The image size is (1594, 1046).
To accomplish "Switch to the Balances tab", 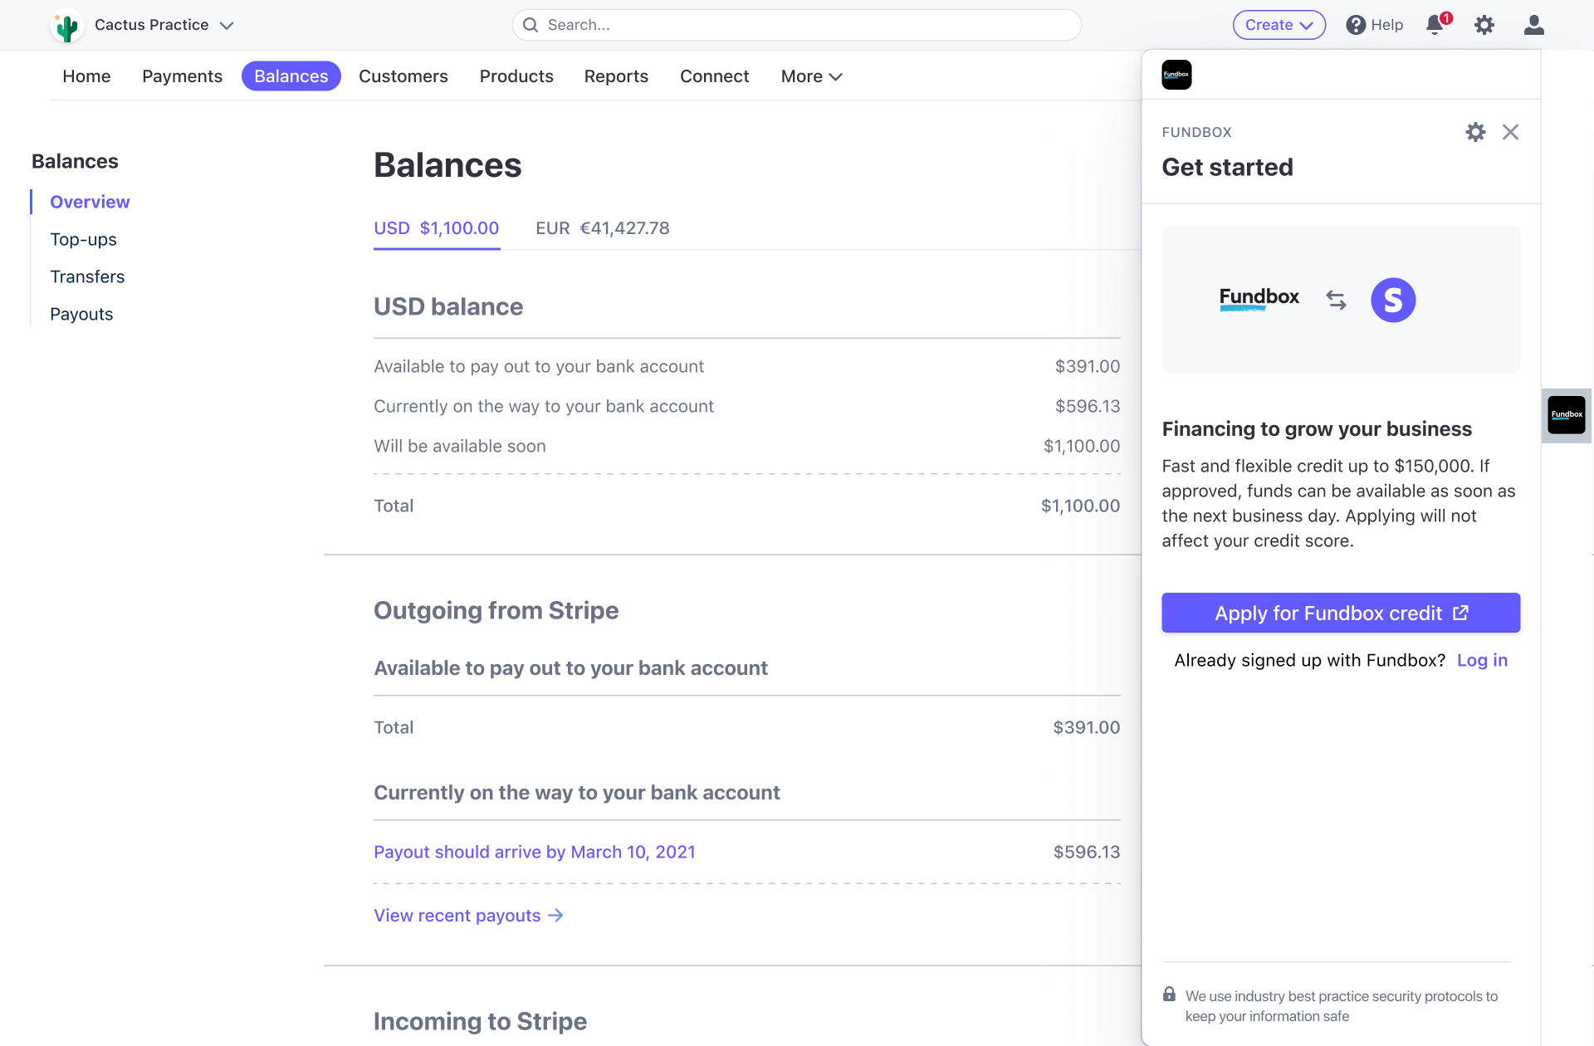I will pos(291,76).
